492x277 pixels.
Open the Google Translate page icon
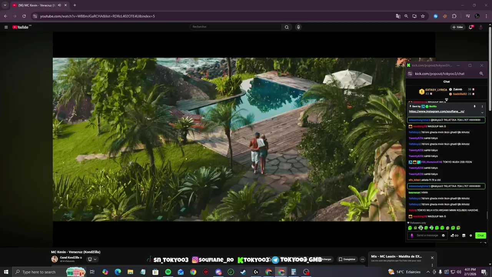tap(398, 16)
